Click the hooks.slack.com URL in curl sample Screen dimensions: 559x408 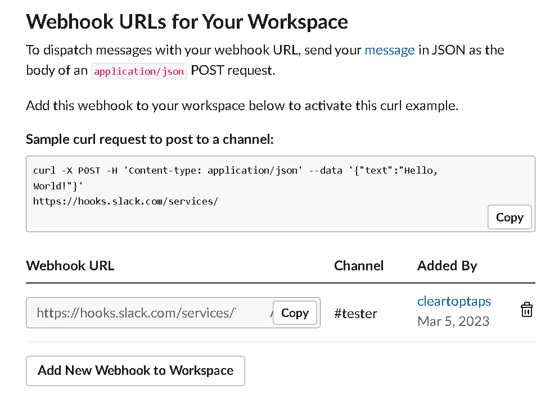tap(125, 201)
